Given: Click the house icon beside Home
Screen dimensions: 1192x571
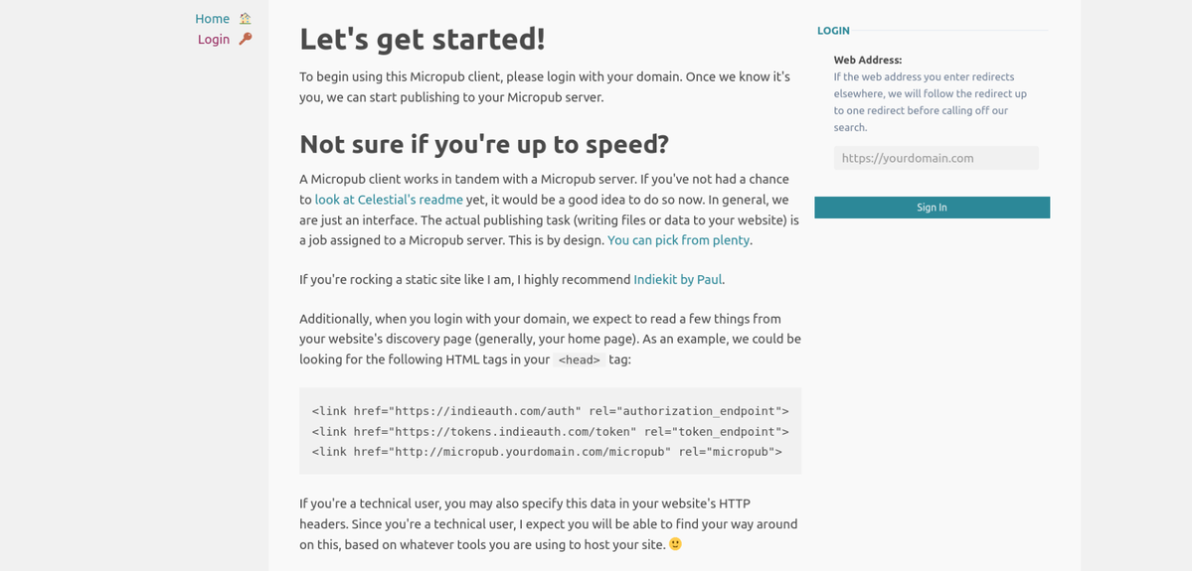Looking at the screenshot, I should 245,19.
